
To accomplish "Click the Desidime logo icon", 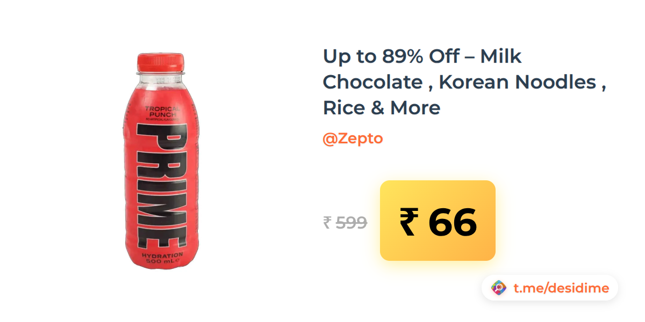I will pyautogui.click(x=499, y=288).
